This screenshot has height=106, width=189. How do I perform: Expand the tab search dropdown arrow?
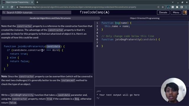173,2
